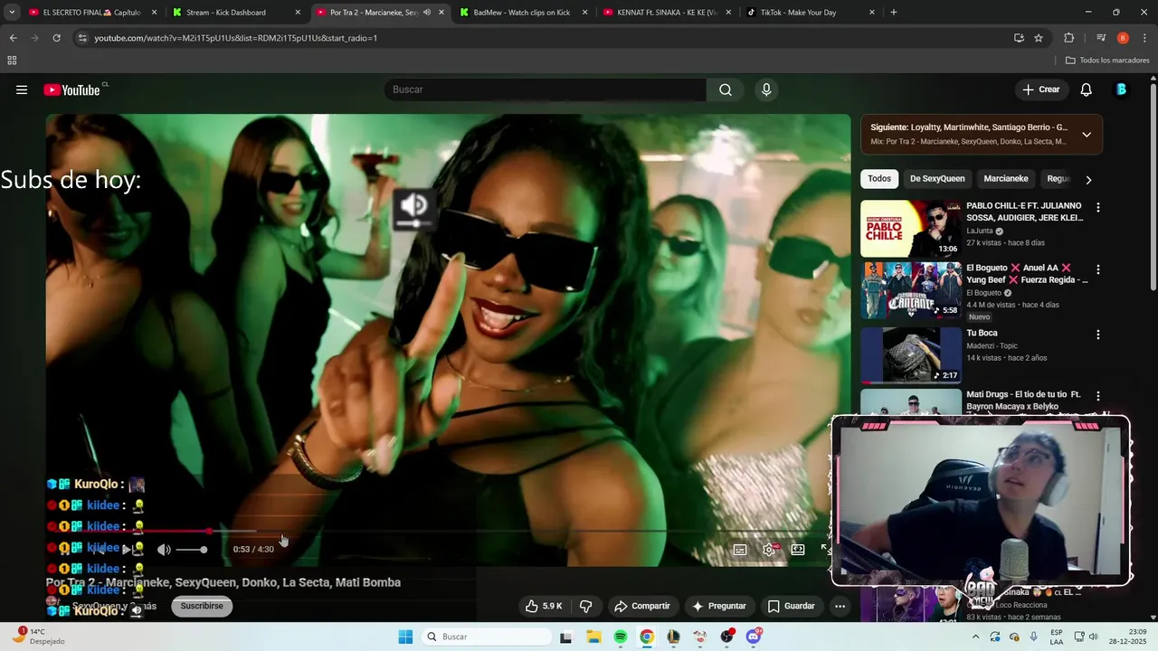Image resolution: width=1158 pixels, height=651 pixels.
Task: Open options menu for Mati Drugs video
Action: [1098, 396]
